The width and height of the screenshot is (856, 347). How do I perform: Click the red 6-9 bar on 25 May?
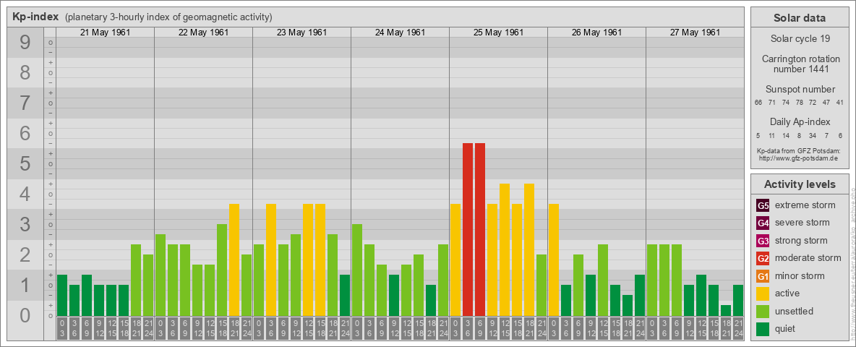click(480, 229)
